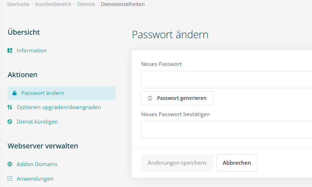This screenshot has height=187, width=312.
Task: Go to Kundenbereich via the breadcrumb
Action: (x=53, y=4)
